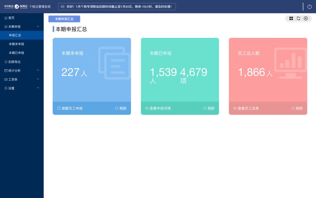Screen dimensions: 316x198
Task: Click 刷新 in the 员工总人数 card
Action: tap(297, 108)
